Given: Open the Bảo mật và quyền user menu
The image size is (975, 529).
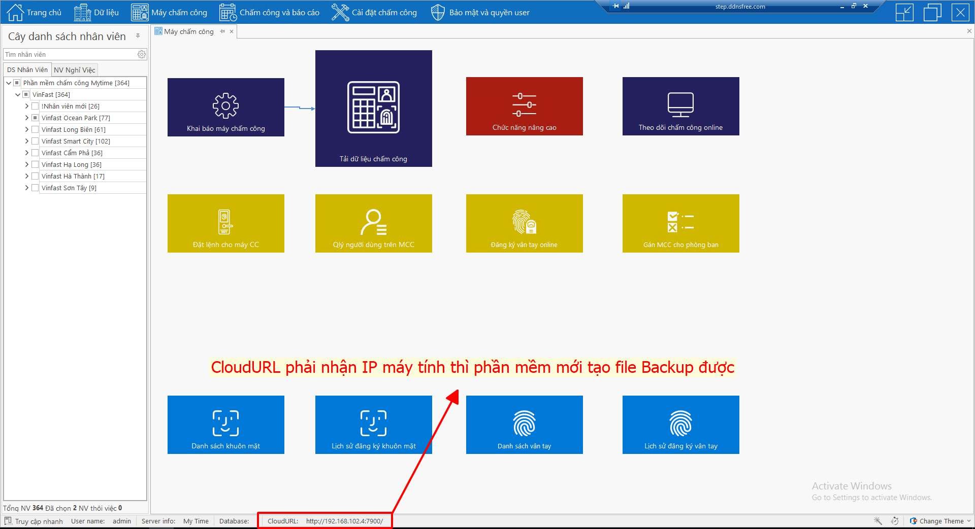Looking at the screenshot, I should 480,12.
